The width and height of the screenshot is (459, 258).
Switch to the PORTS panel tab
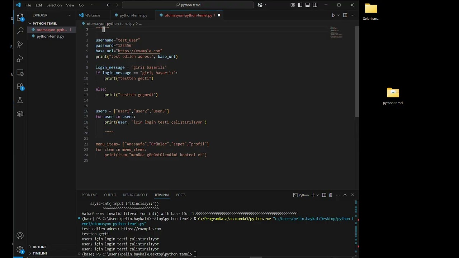click(181, 195)
